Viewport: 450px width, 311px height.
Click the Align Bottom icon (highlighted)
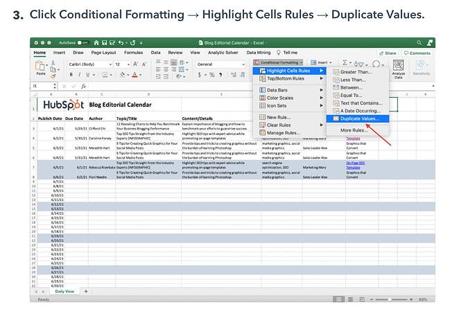pos(173,62)
